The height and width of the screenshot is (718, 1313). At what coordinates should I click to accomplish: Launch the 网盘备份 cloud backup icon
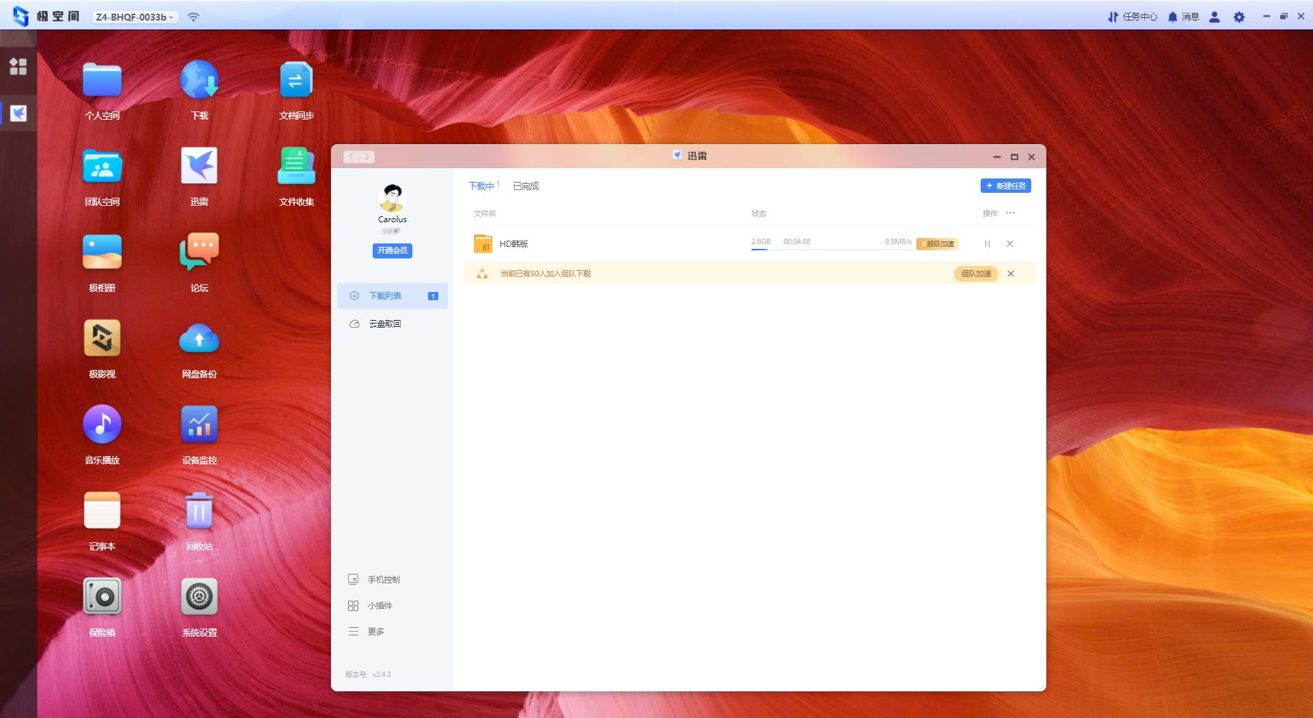tap(199, 338)
